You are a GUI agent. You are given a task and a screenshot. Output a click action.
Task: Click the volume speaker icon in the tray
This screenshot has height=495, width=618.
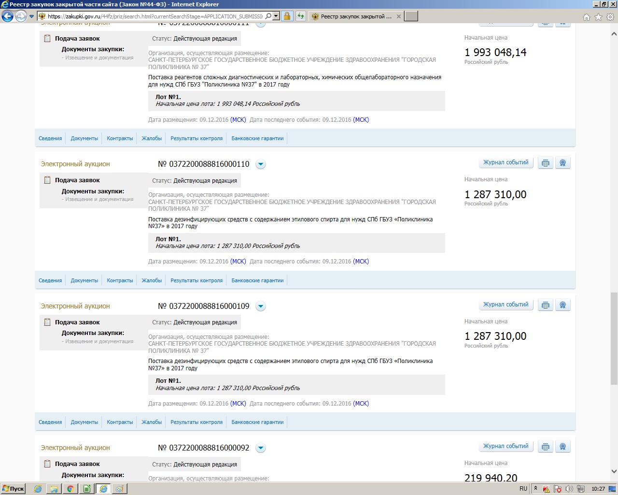(x=569, y=489)
